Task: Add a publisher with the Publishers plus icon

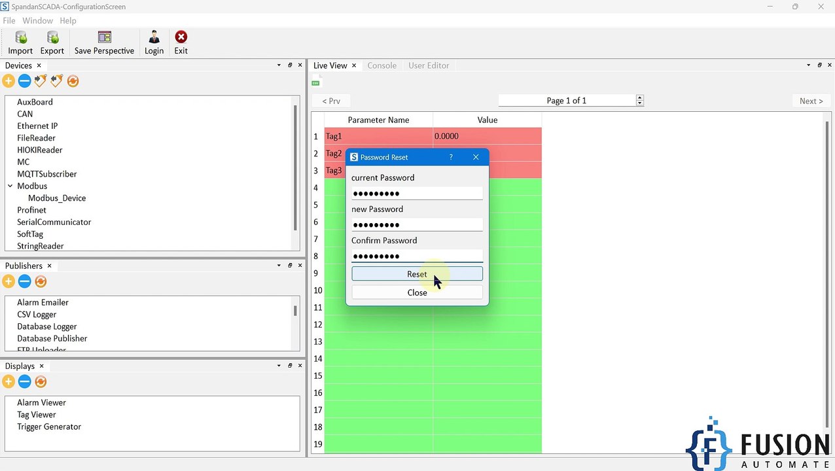Action: click(9, 281)
